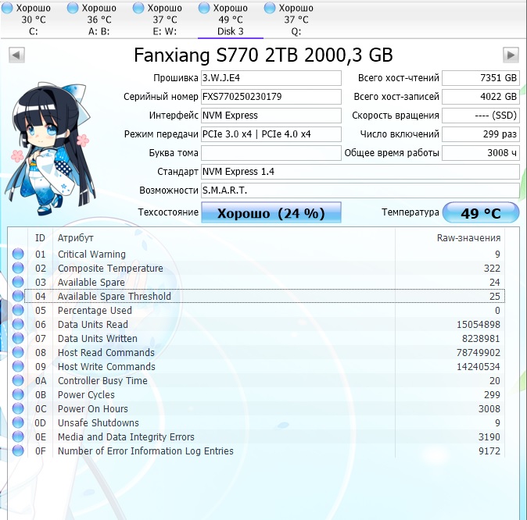
Task: Click raw value 322
Action: tap(492, 269)
